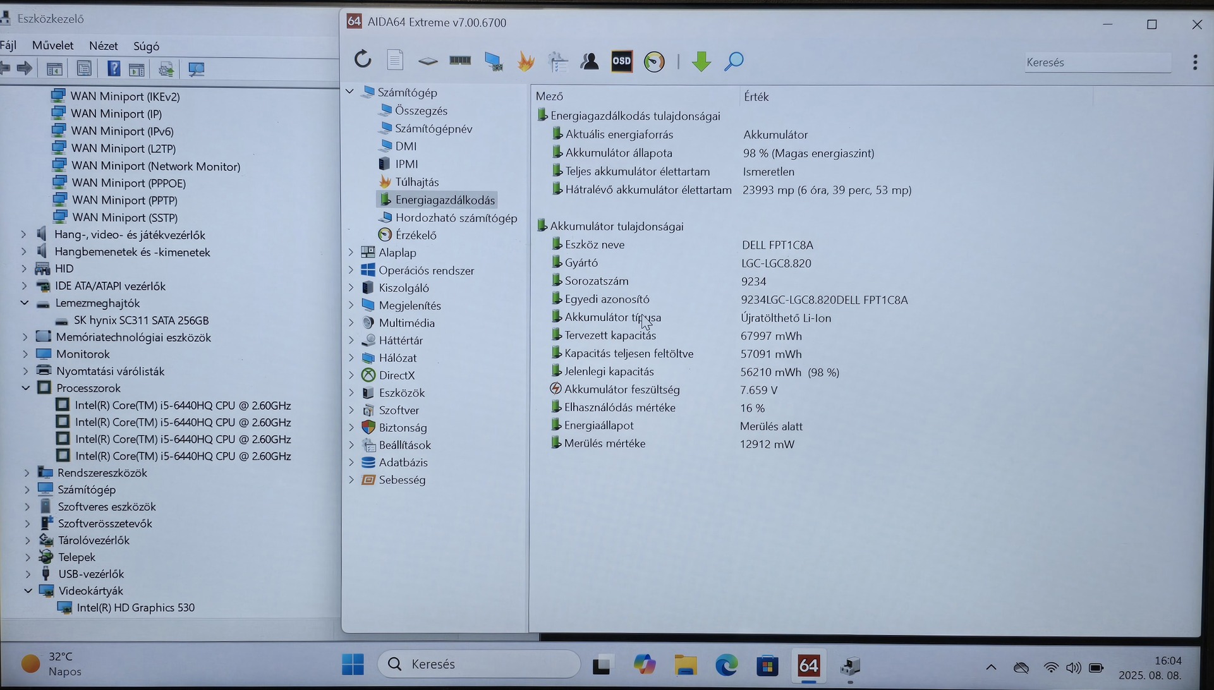The image size is (1214, 690).
Task: Open the OSD panel icon
Action: 622,61
